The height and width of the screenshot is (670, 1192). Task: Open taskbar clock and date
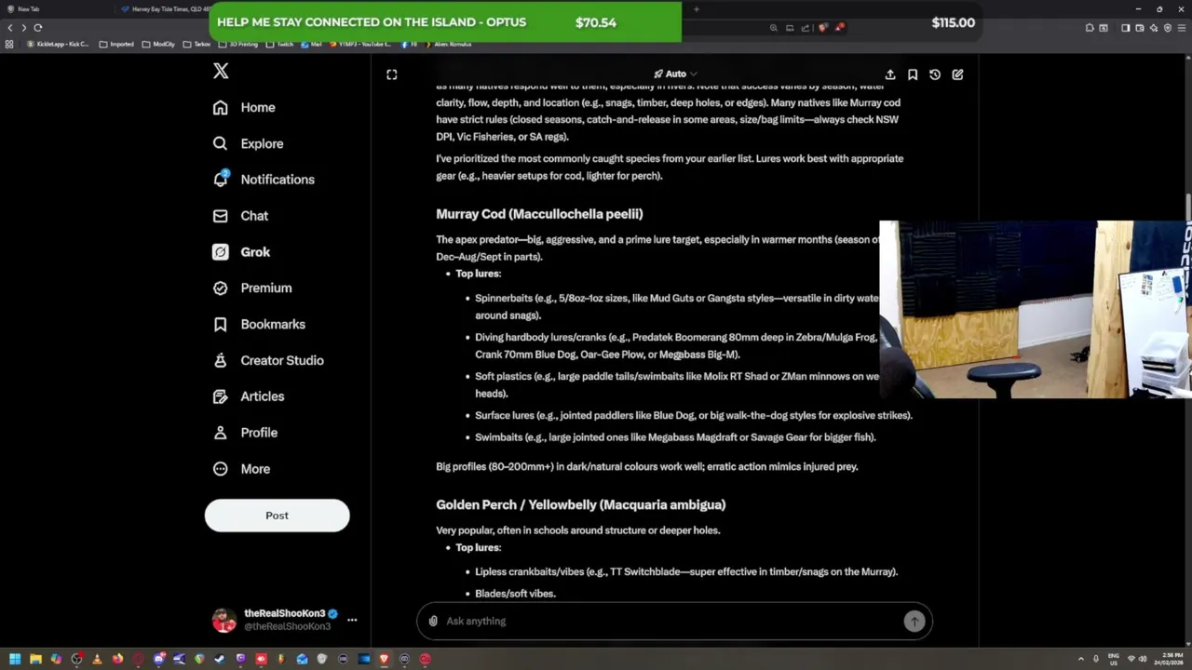pyautogui.click(x=1167, y=659)
